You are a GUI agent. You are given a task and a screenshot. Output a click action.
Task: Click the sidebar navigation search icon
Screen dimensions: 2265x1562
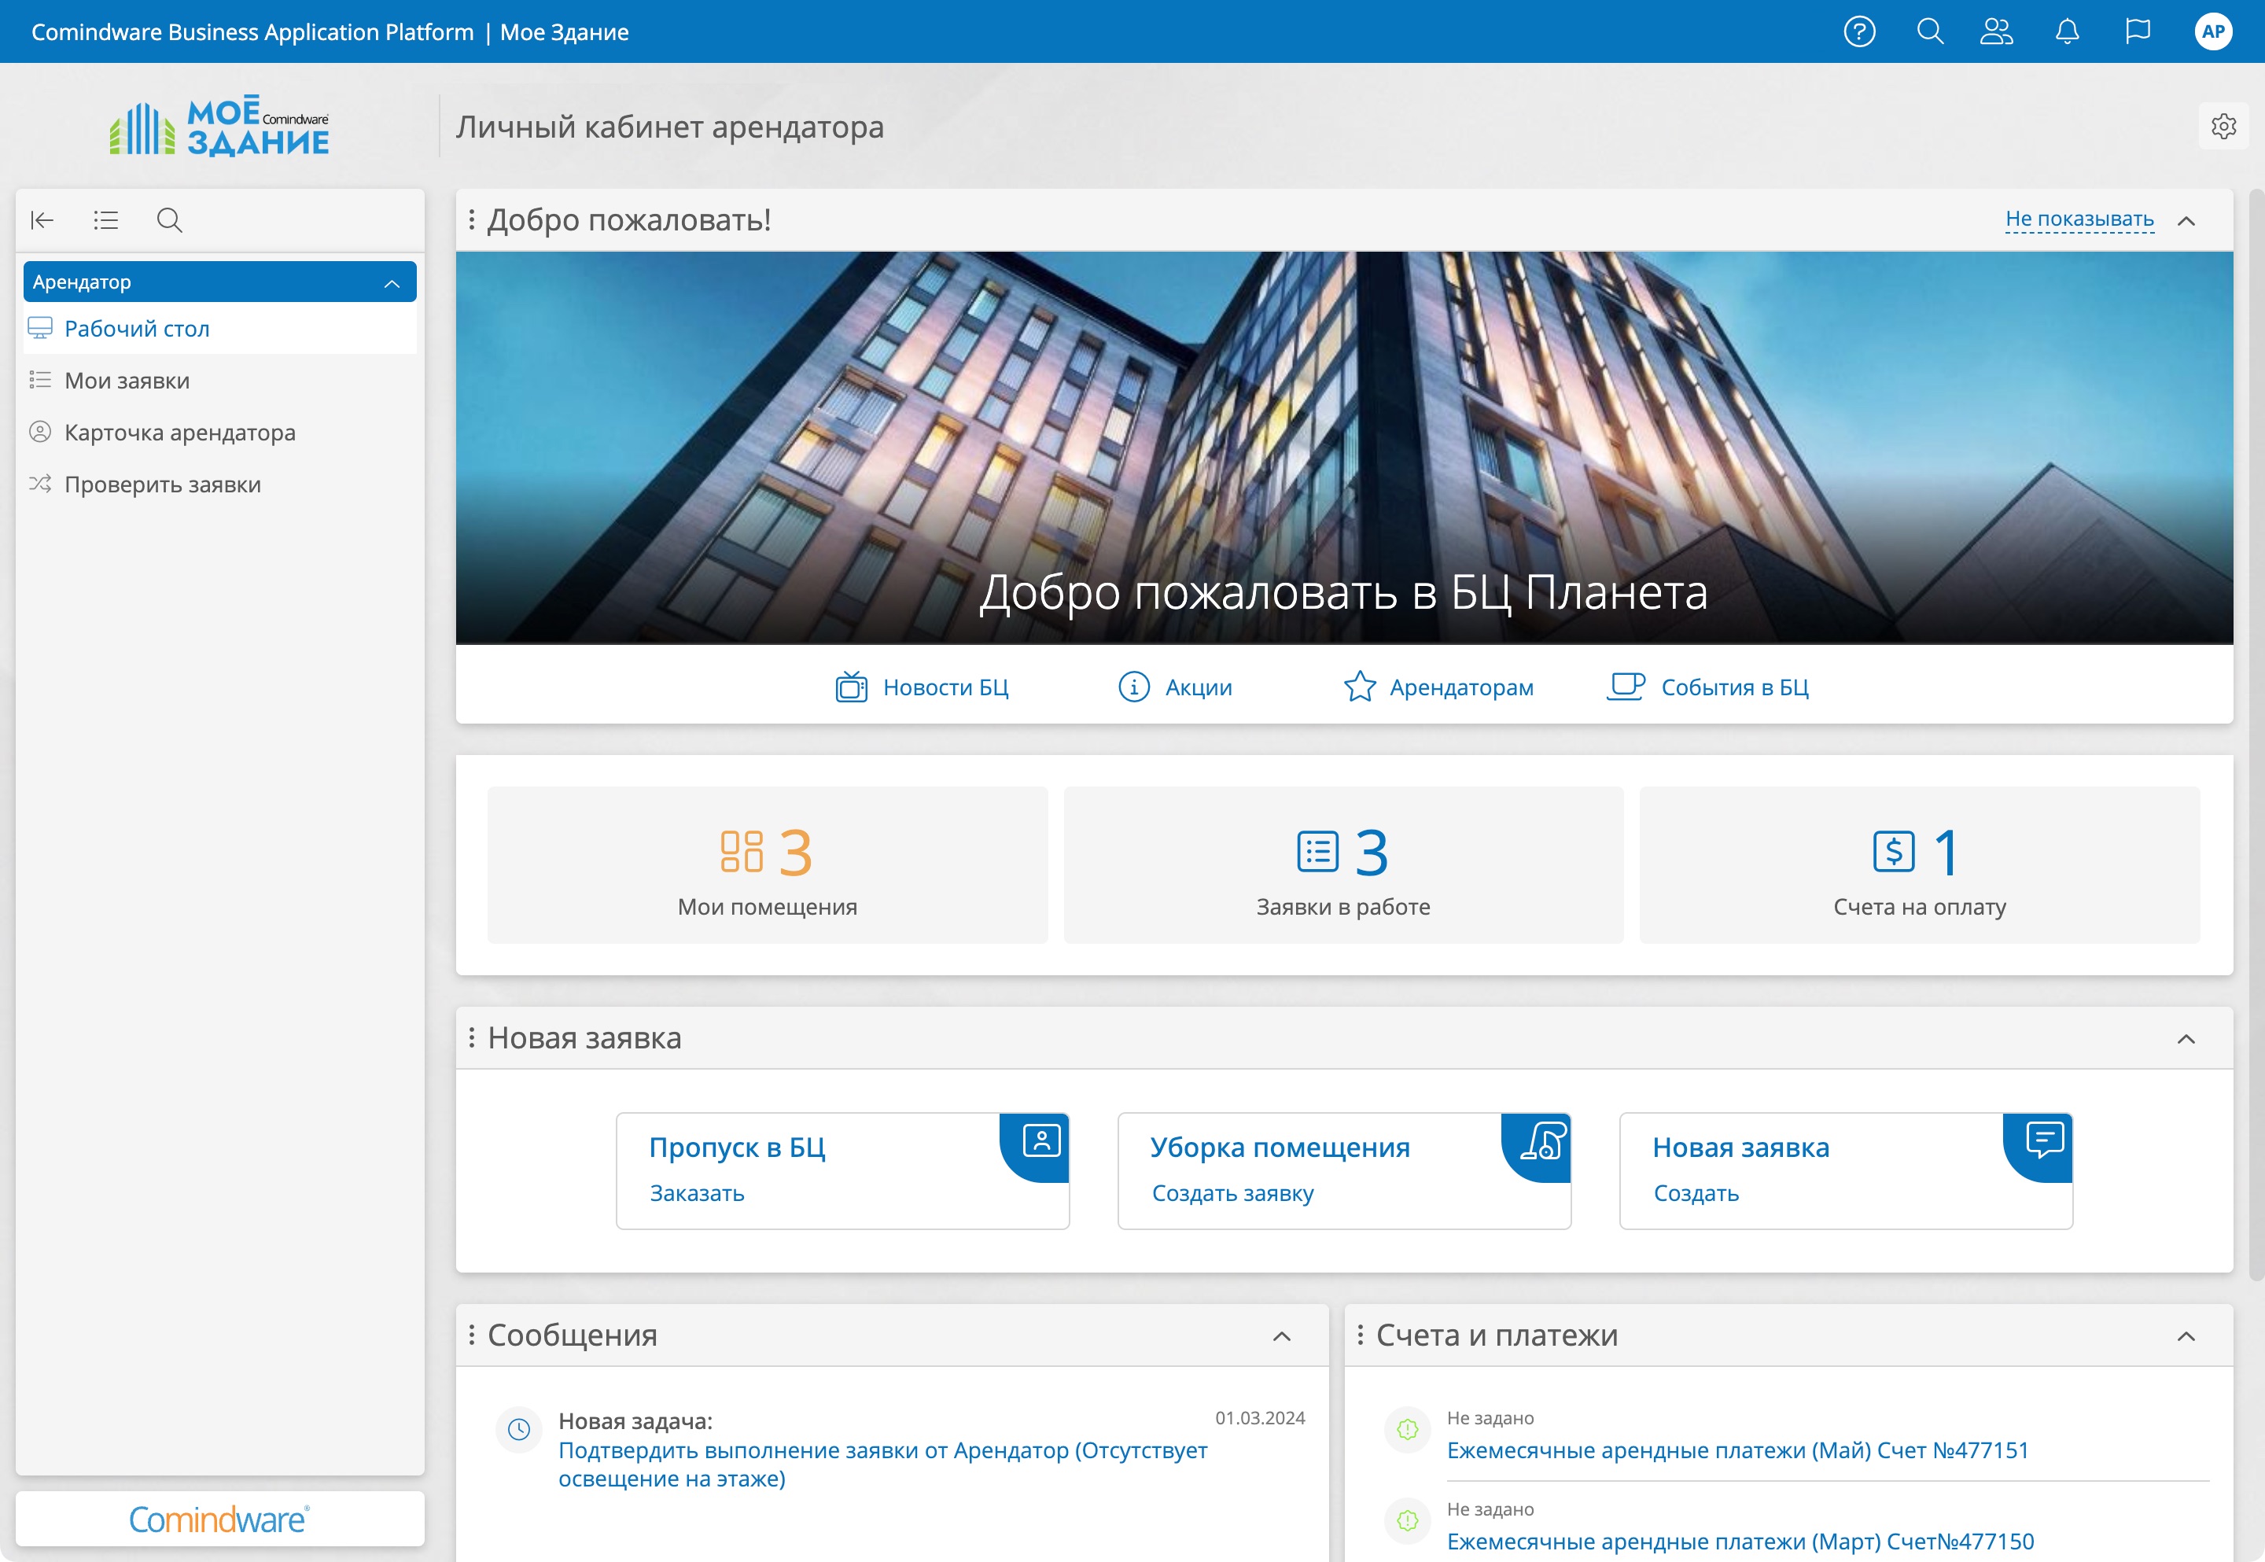point(169,220)
